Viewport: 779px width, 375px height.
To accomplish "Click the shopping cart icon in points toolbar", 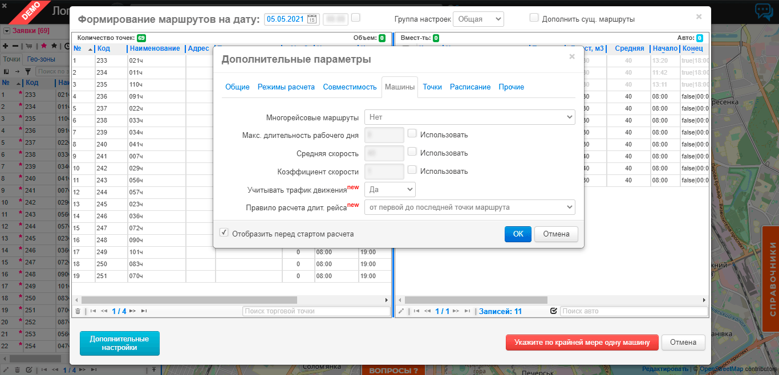I will point(29,46).
